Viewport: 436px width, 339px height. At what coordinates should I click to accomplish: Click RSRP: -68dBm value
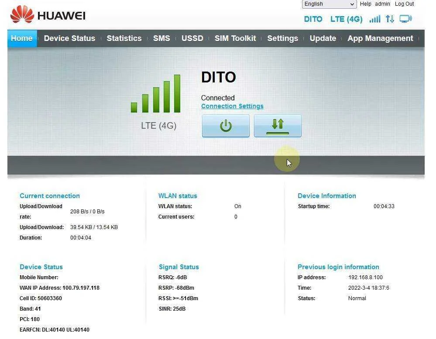pos(176,288)
